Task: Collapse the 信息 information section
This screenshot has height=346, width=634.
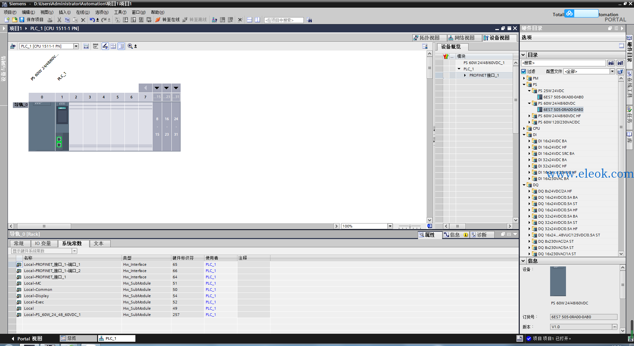Action: (523, 261)
